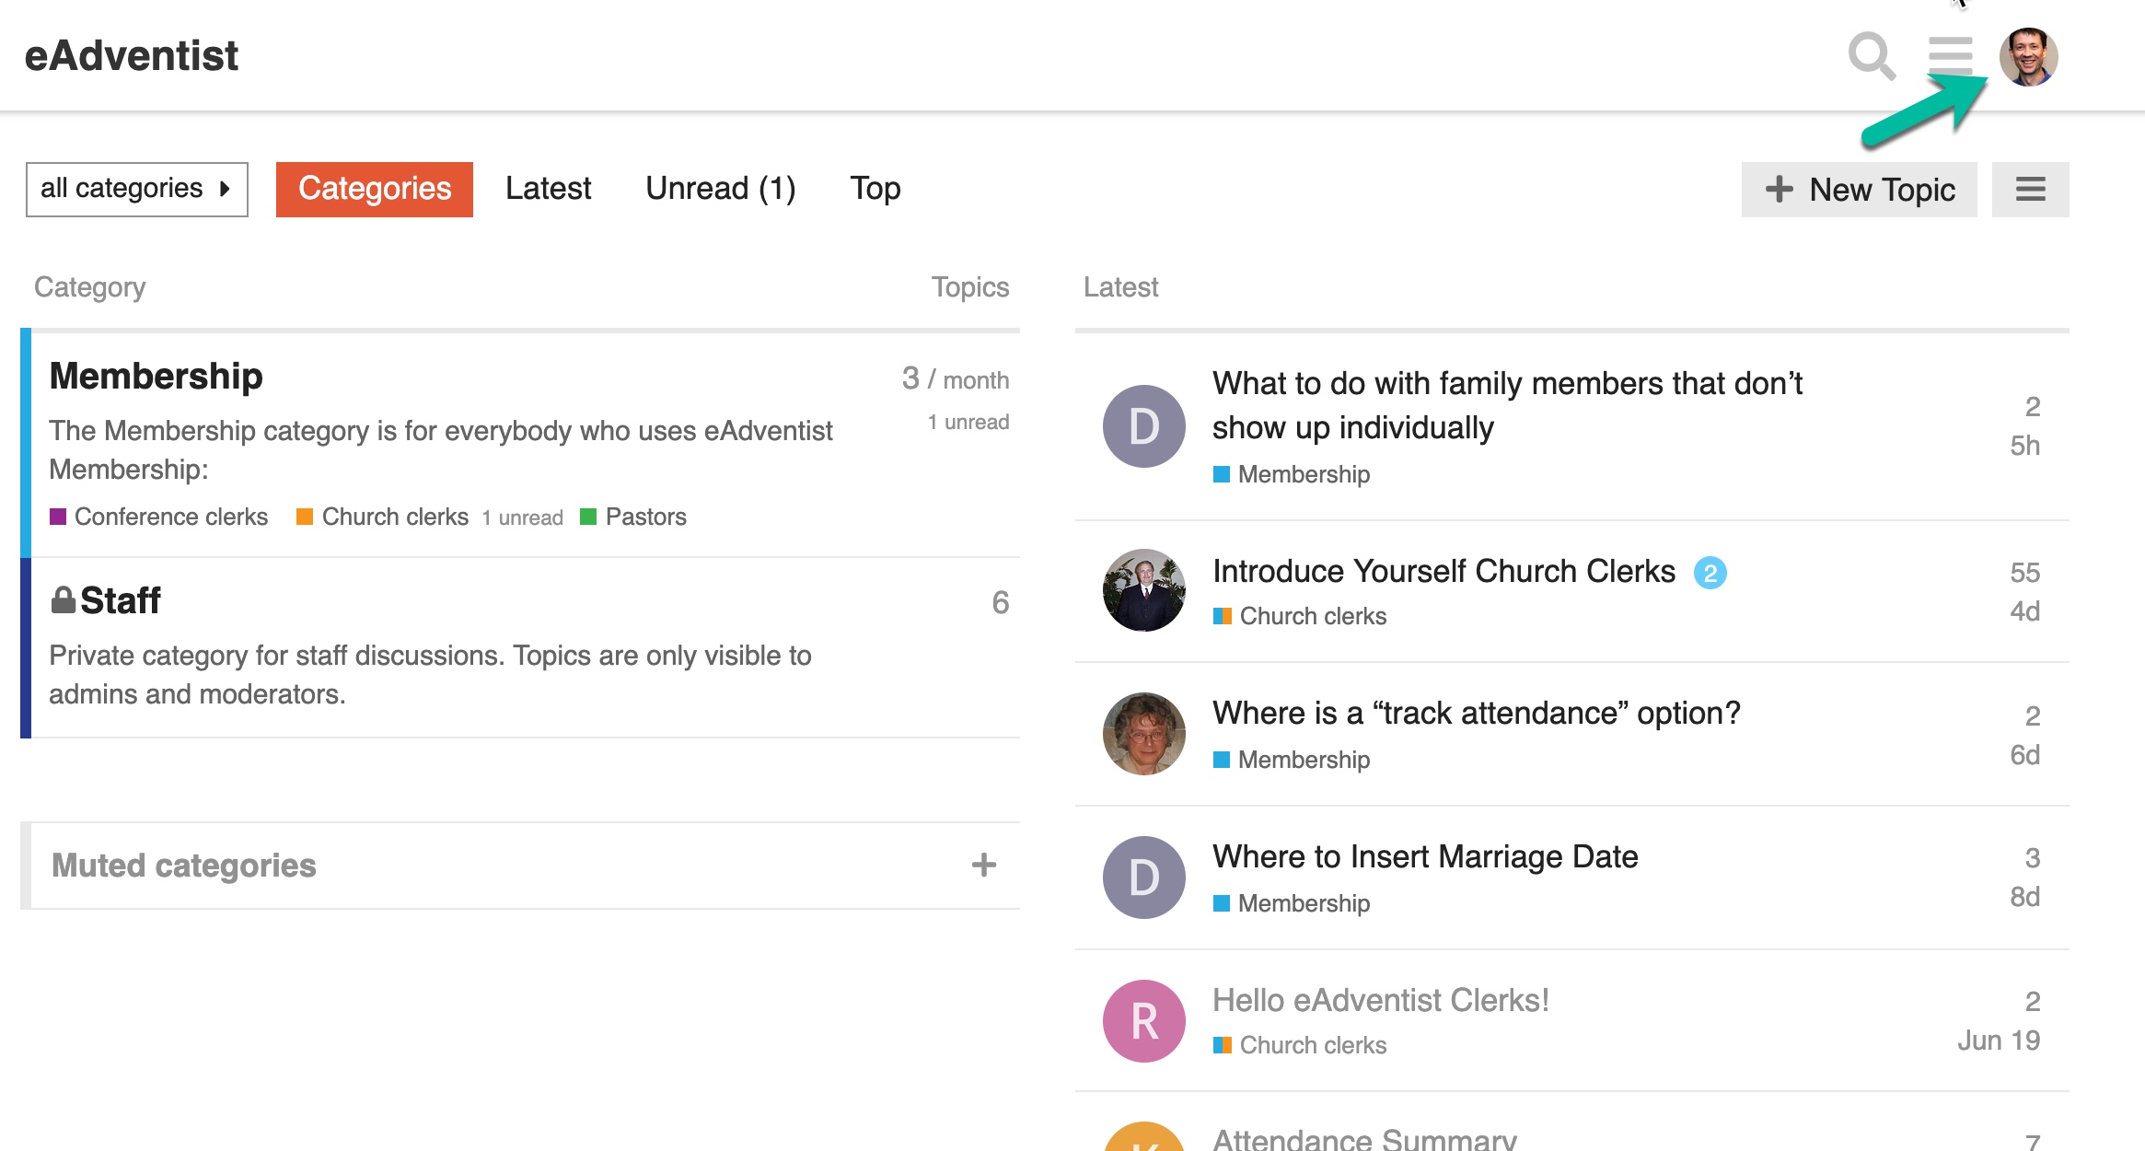Open the Unread (1) tab

pos(720,189)
